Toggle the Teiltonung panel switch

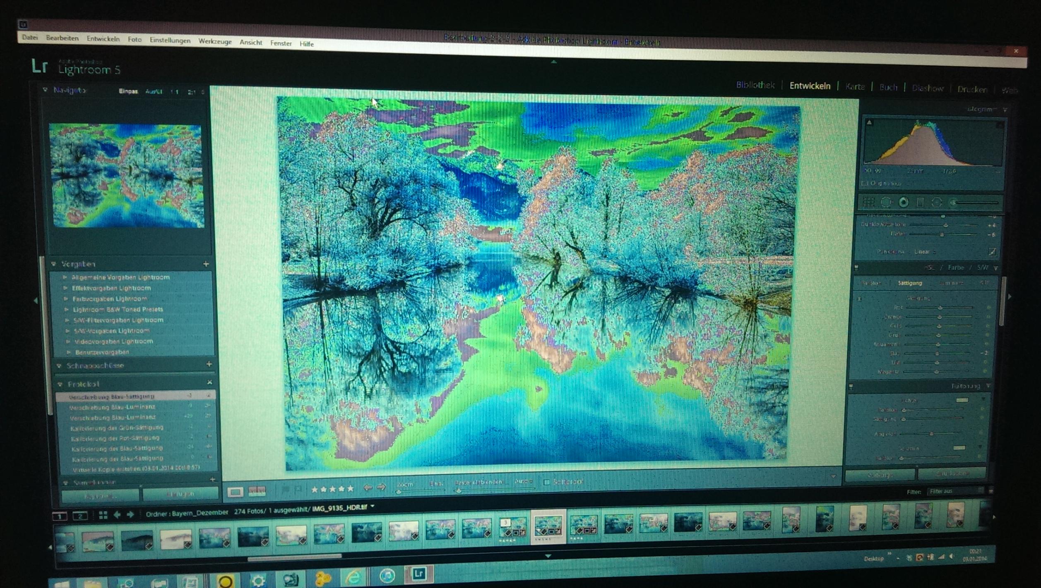click(x=851, y=387)
